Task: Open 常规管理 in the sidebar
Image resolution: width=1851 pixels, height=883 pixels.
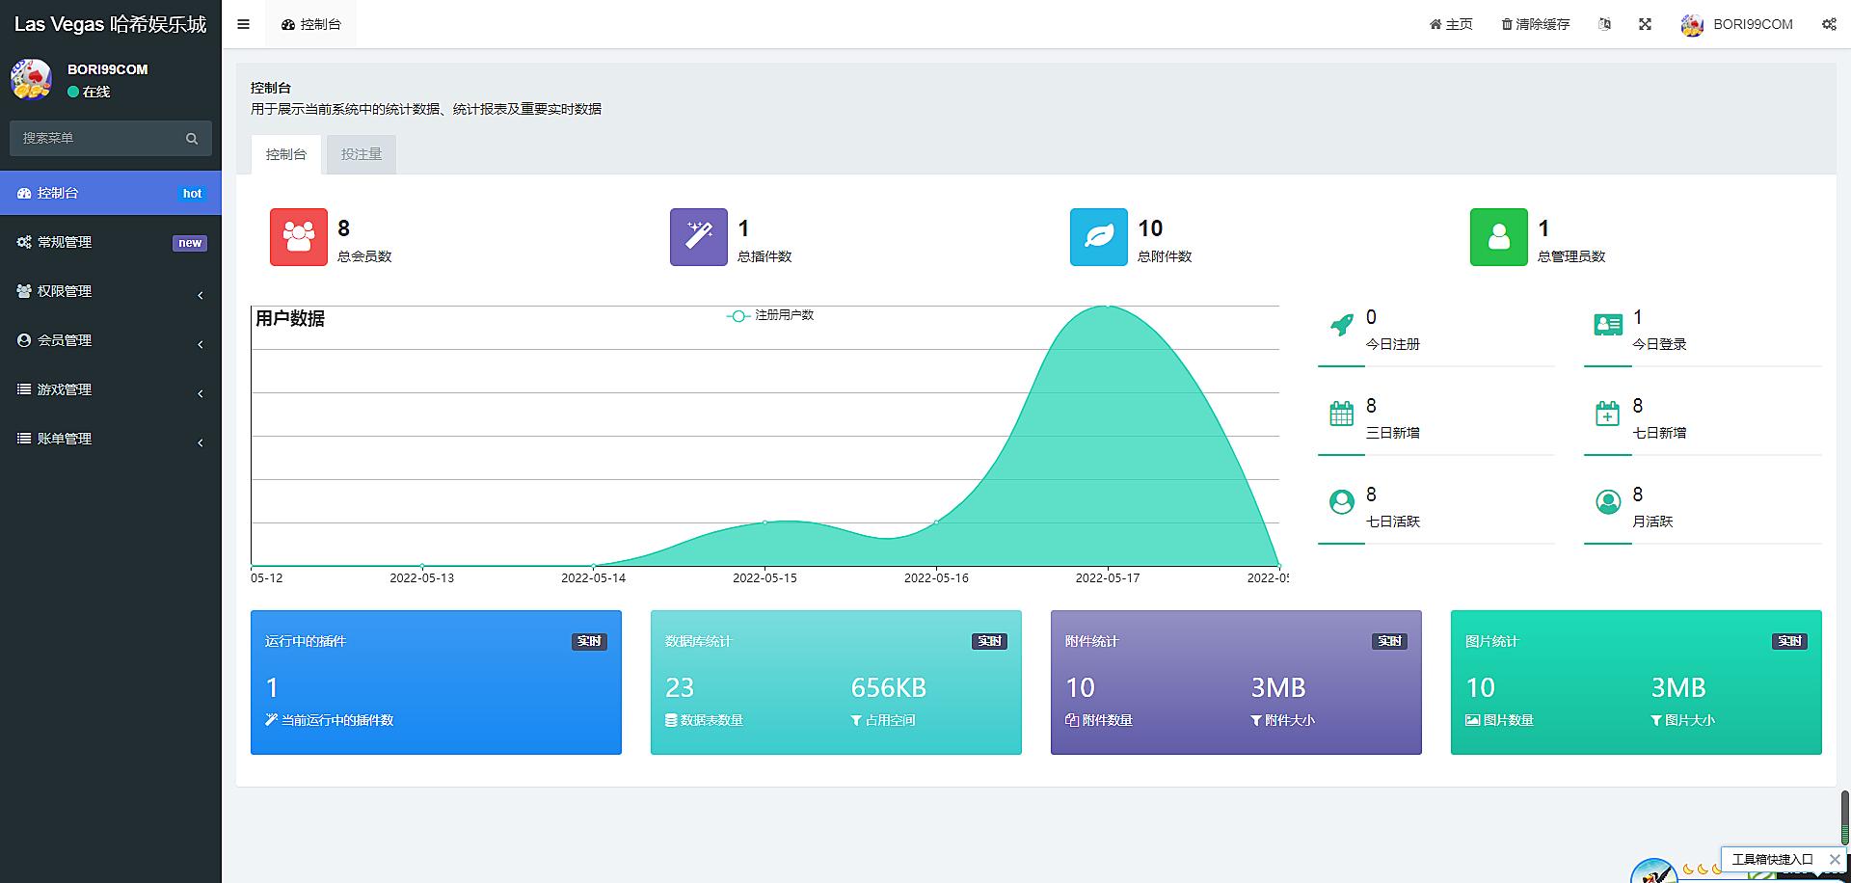Action: [110, 242]
